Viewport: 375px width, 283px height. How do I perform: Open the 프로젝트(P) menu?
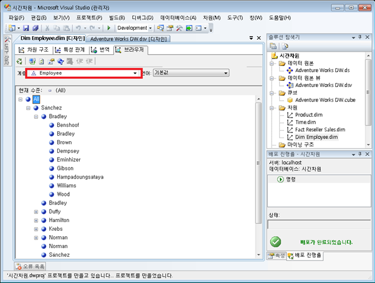pyautogui.click(x=89, y=18)
